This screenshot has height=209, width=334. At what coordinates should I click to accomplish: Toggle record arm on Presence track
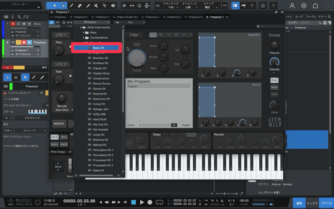click(24, 43)
